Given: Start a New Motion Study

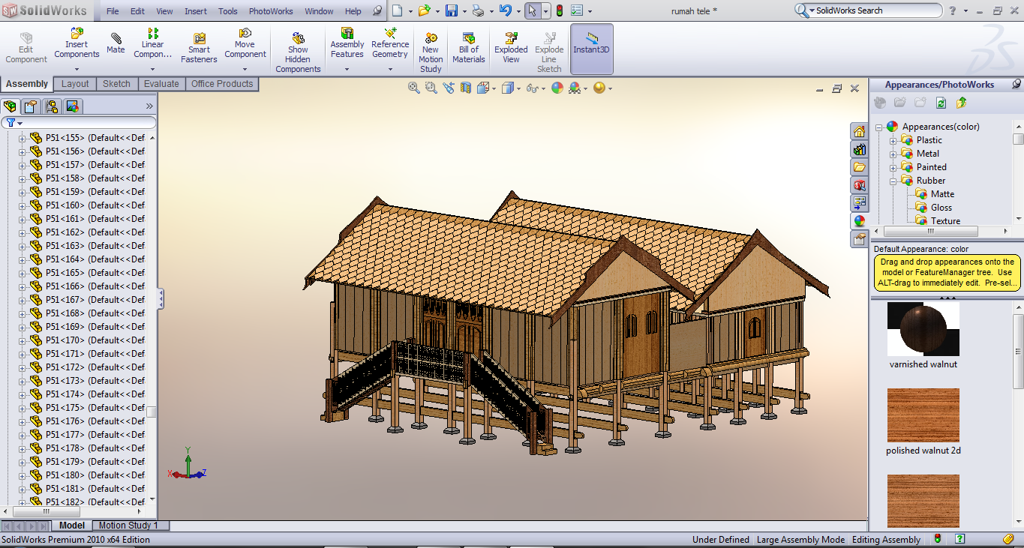Looking at the screenshot, I should (x=431, y=52).
